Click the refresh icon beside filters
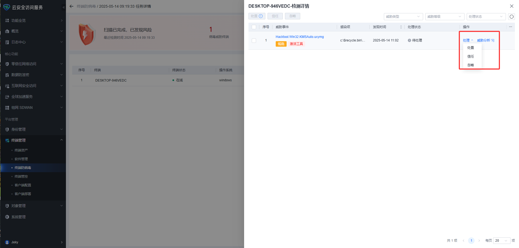 tap(511, 17)
